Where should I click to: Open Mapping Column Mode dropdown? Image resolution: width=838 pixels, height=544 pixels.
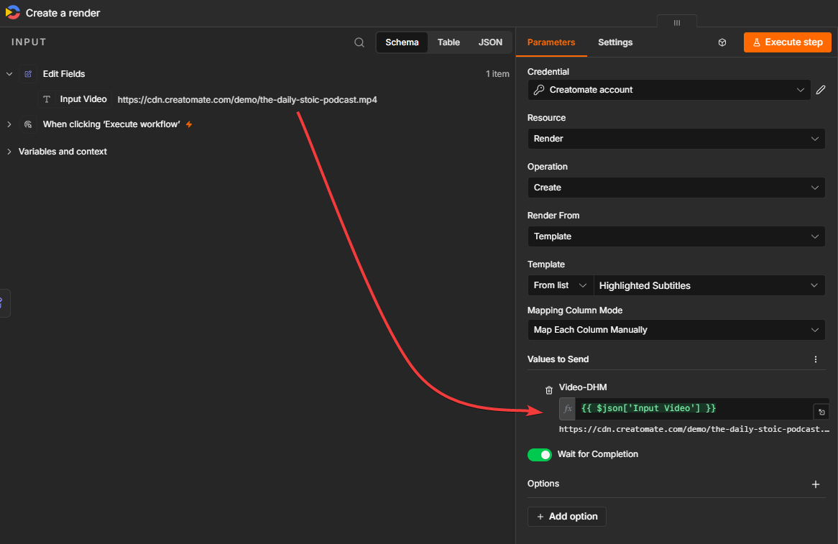click(676, 330)
